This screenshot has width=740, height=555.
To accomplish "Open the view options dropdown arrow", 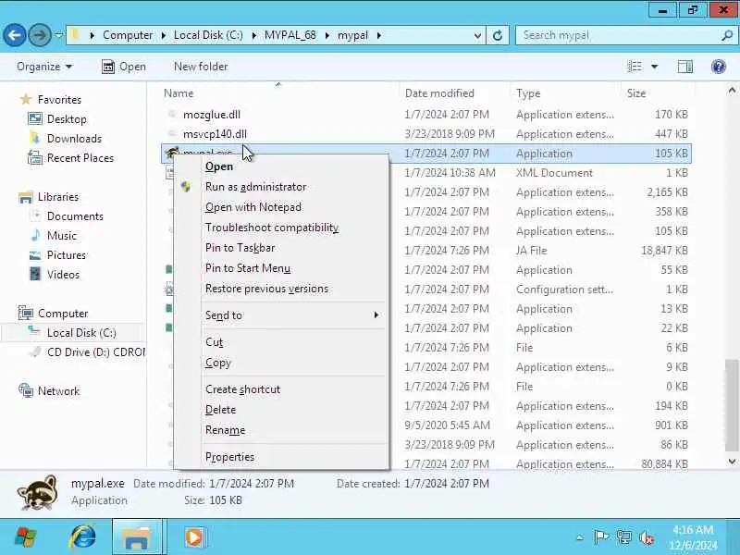I will point(655,67).
